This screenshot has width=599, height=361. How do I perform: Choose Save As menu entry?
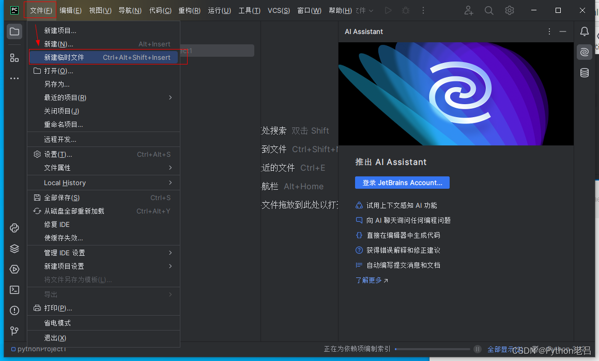[103, 84]
